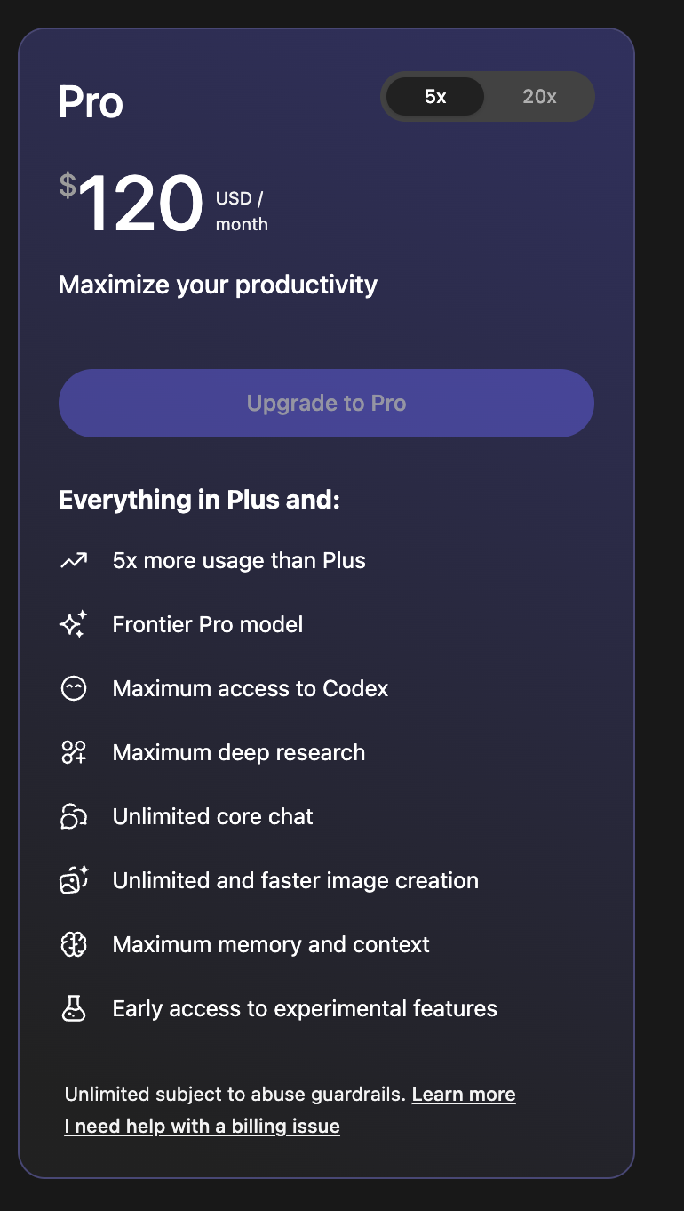684x1211 pixels.
Task: Click the Maximize your productivity tagline
Action: (x=218, y=285)
